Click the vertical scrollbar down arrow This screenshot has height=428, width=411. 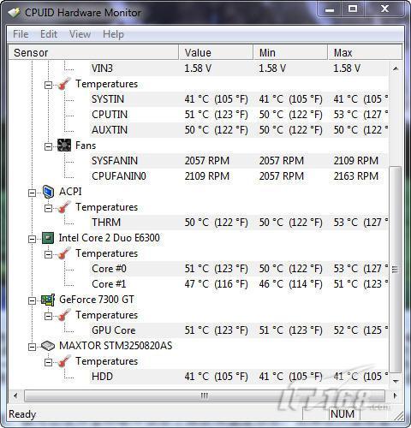coord(396,381)
